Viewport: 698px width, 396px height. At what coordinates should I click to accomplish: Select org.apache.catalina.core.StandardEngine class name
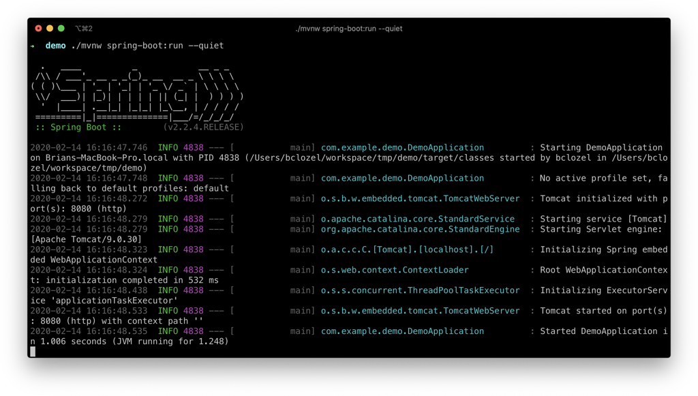(421, 229)
